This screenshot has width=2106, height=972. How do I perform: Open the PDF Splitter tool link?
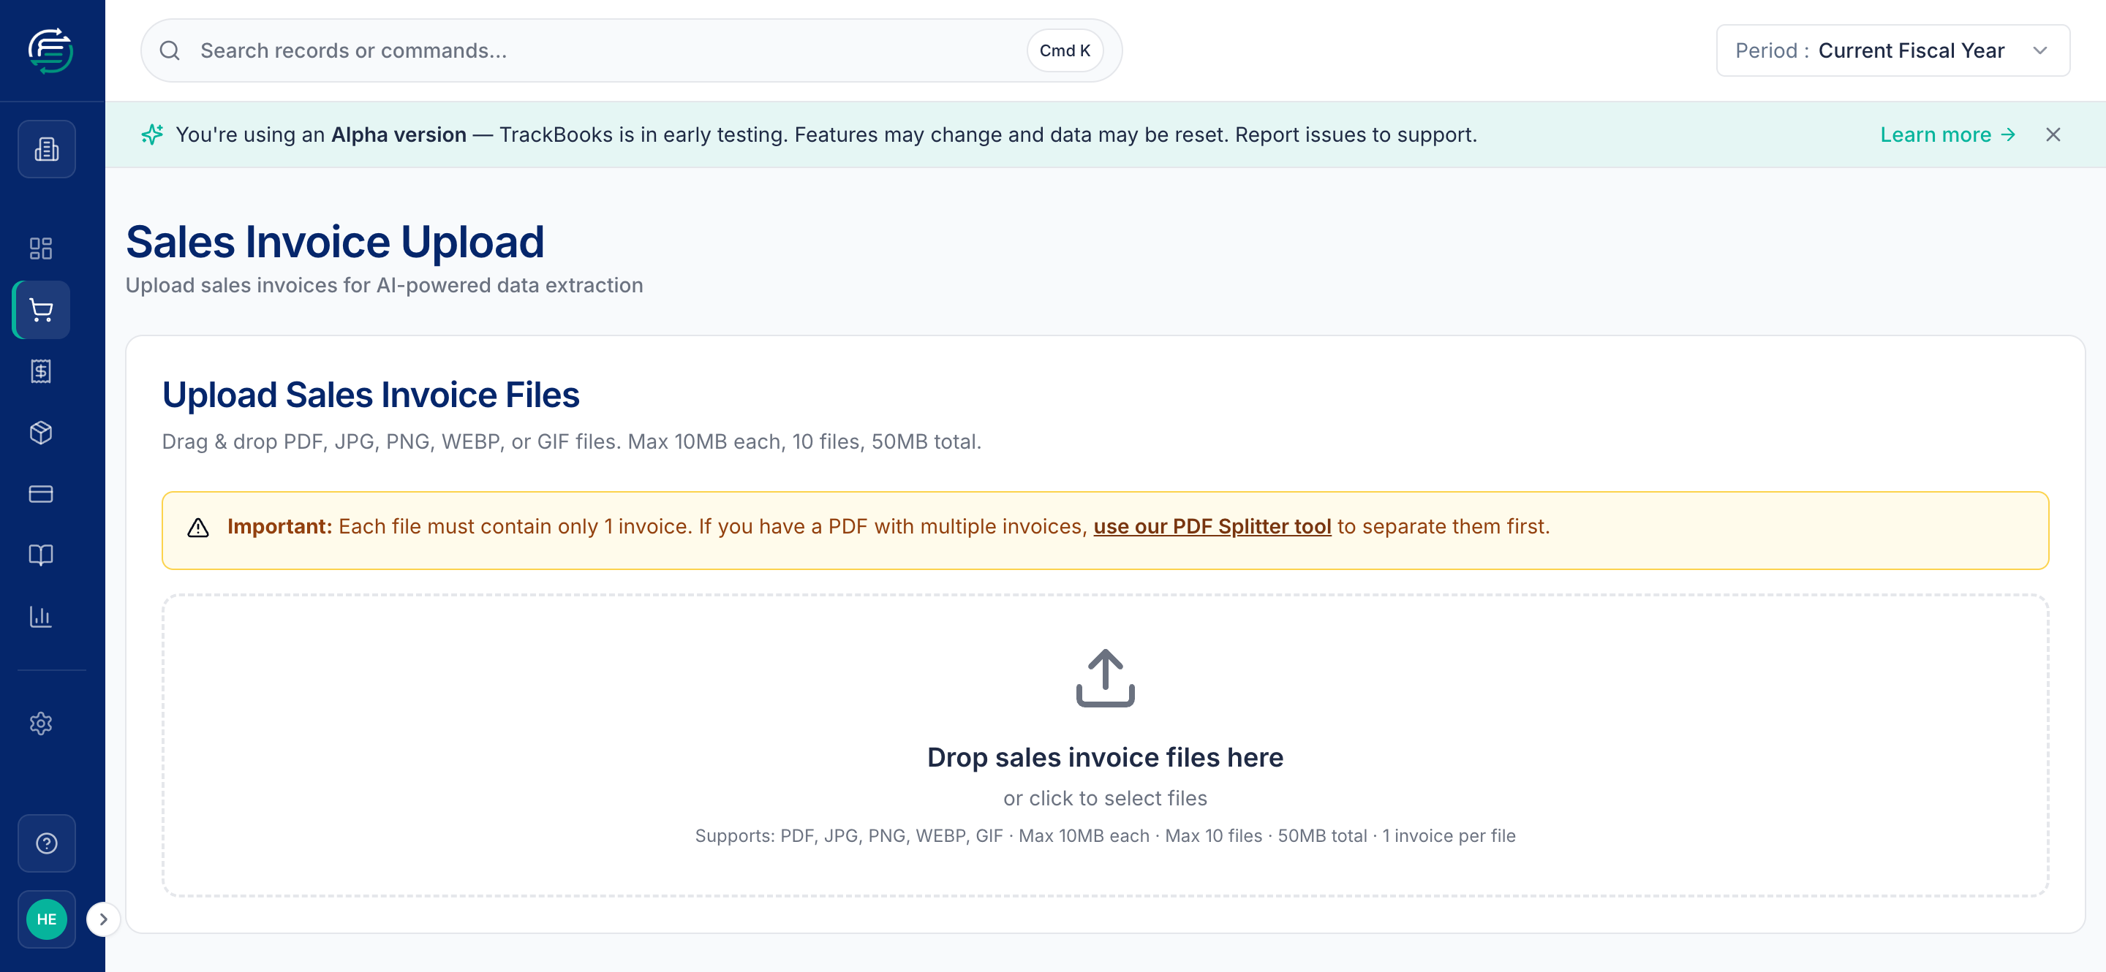(x=1212, y=527)
